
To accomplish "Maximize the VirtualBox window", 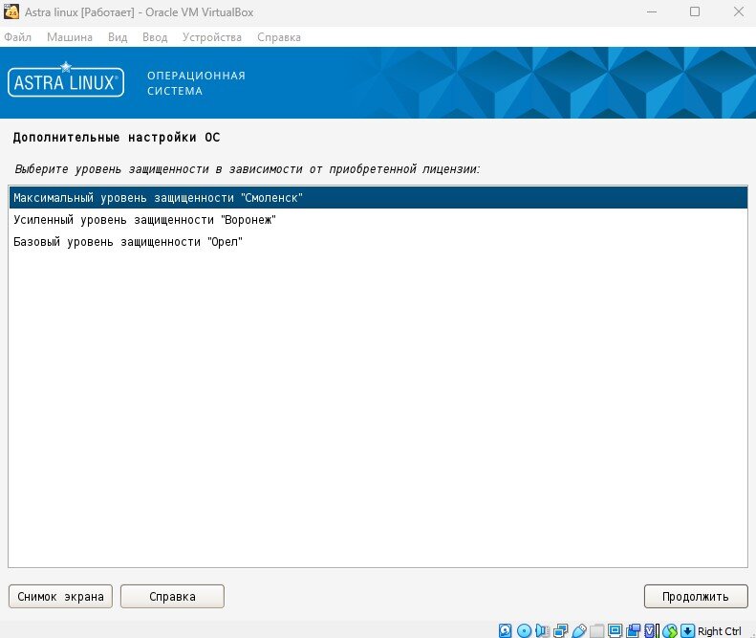I will coord(694,11).
